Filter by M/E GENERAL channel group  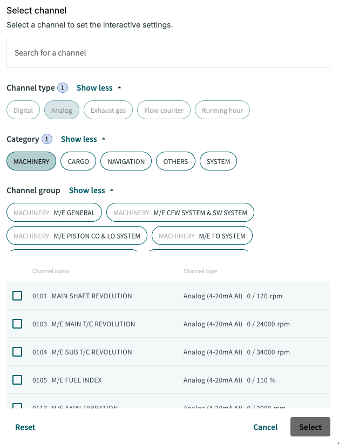(x=54, y=213)
